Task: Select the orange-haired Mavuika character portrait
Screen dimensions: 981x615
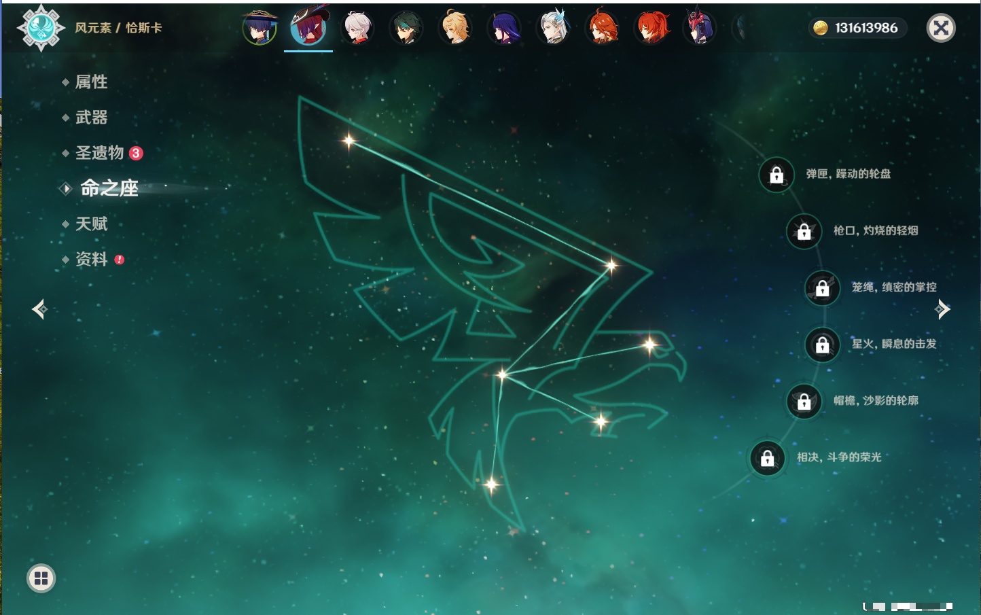Action: pyautogui.click(x=602, y=28)
